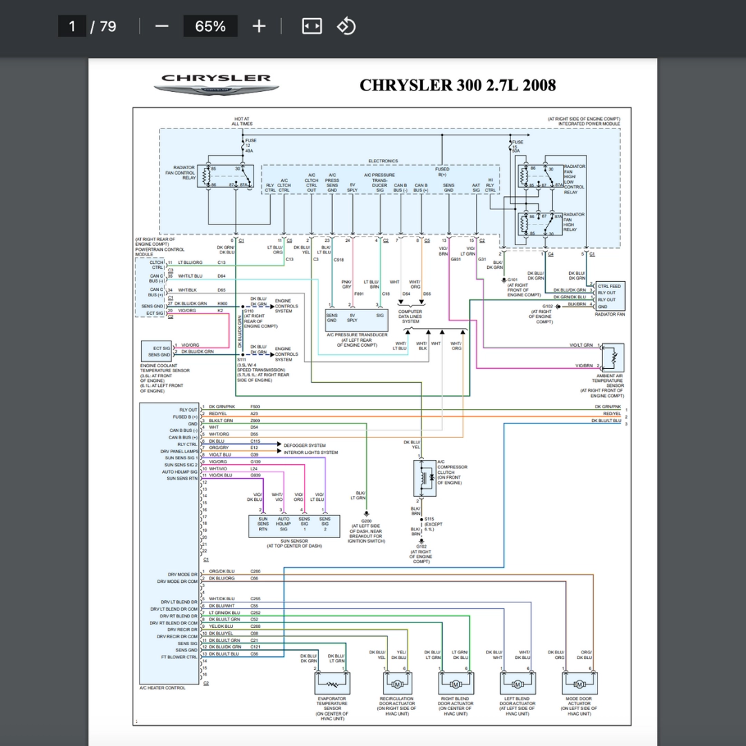Click the LEFT BLEND DOOR ACTUATOR label
The image size is (746, 746).
(x=517, y=701)
